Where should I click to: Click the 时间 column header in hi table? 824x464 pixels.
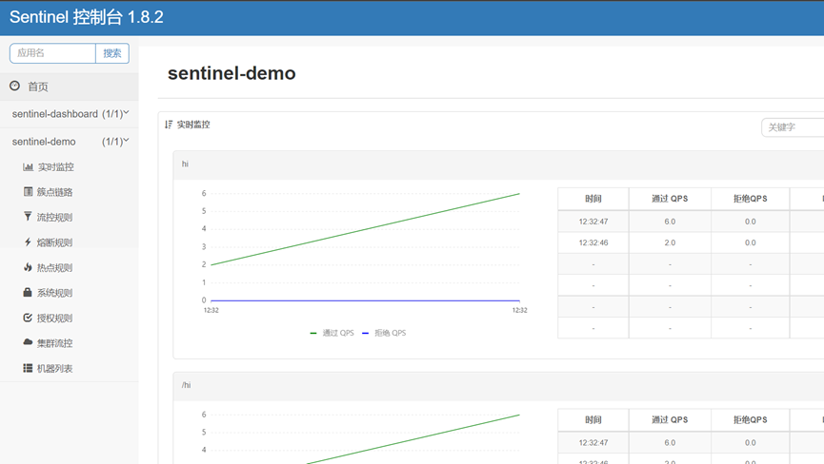[x=593, y=199]
